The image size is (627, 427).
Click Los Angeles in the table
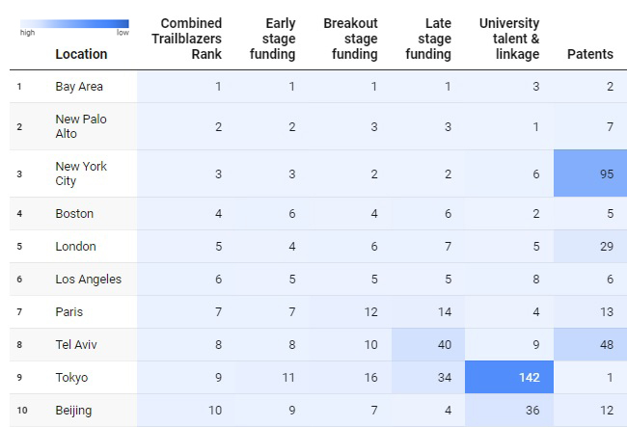point(89,280)
